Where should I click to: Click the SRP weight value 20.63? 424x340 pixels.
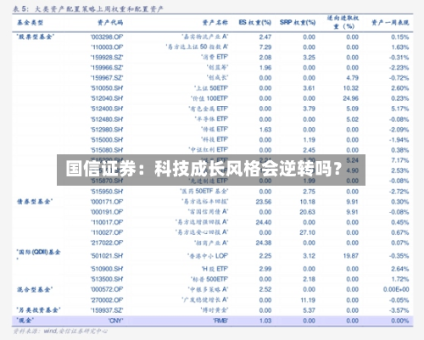307,212
